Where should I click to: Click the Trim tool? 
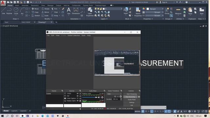(x=54, y=9)
